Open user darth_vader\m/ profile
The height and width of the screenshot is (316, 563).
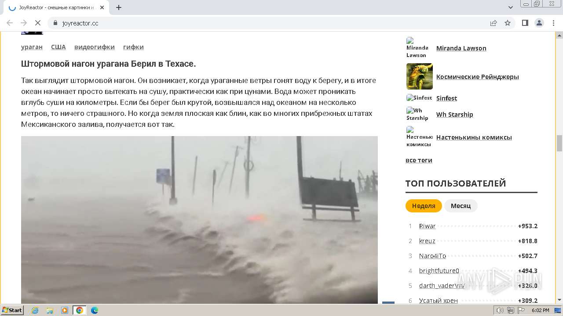(x=442, y=286)
